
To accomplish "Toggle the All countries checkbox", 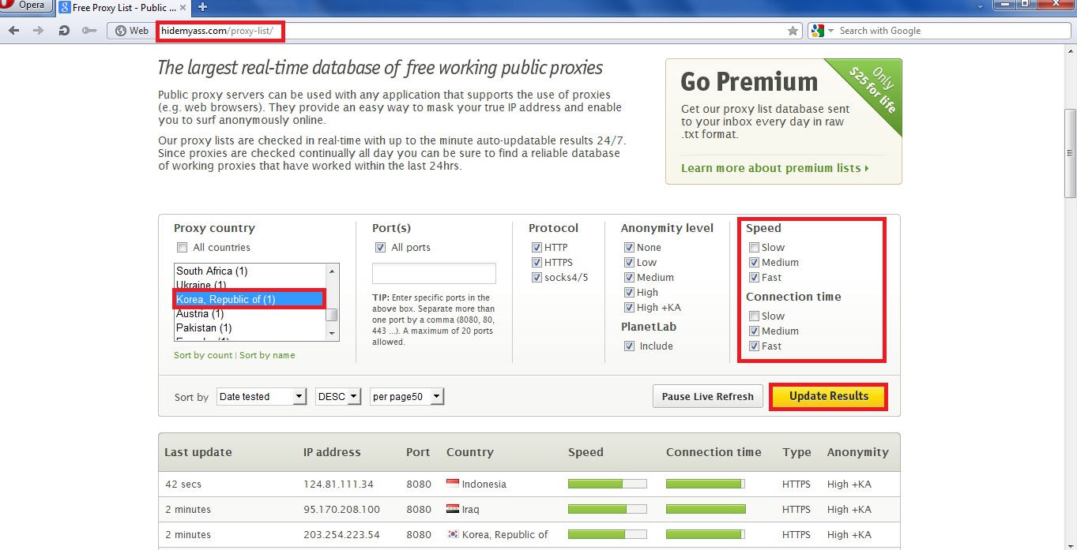I will [x=183, y=248].
